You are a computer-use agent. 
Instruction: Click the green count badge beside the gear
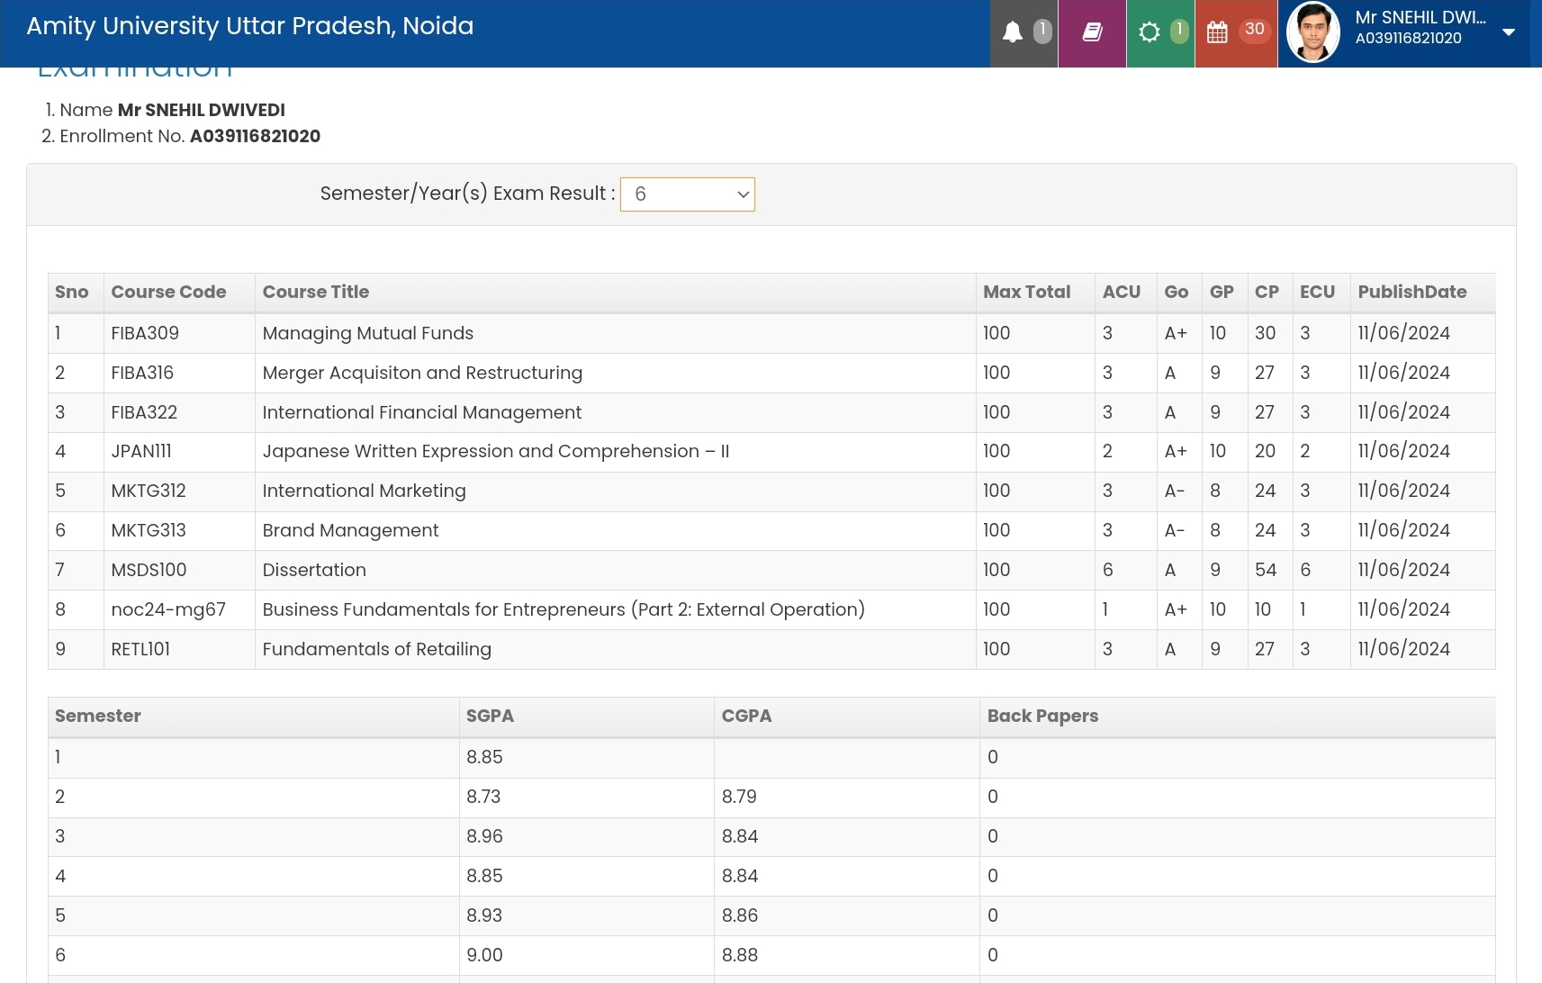pos(1179,31)
